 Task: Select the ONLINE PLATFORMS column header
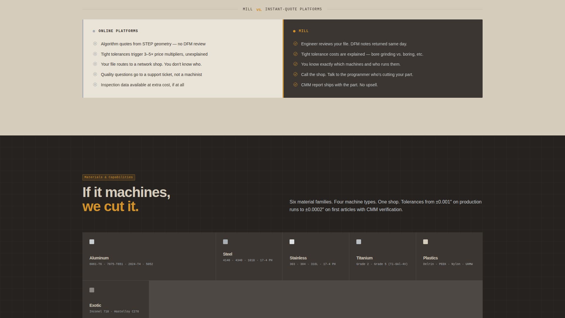(118, 31)
